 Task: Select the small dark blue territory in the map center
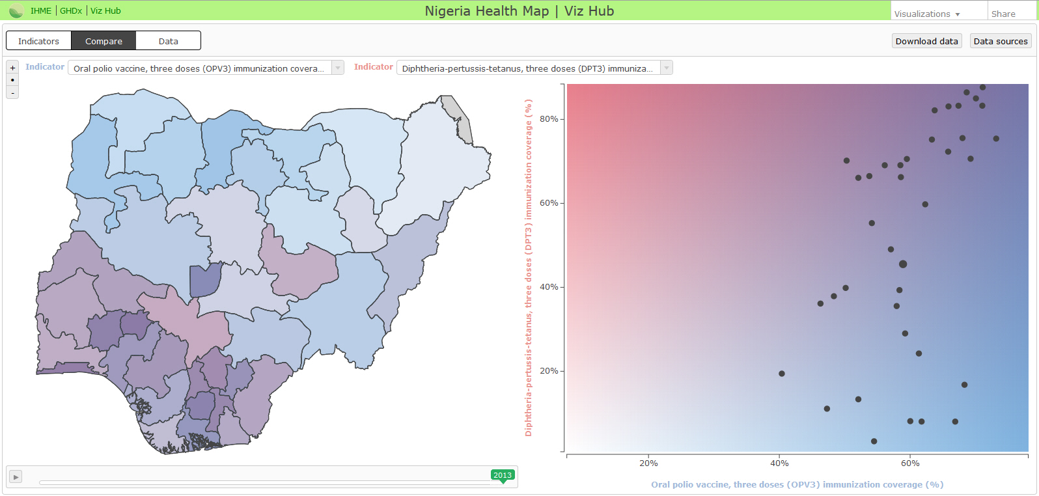tap(205, 280)
